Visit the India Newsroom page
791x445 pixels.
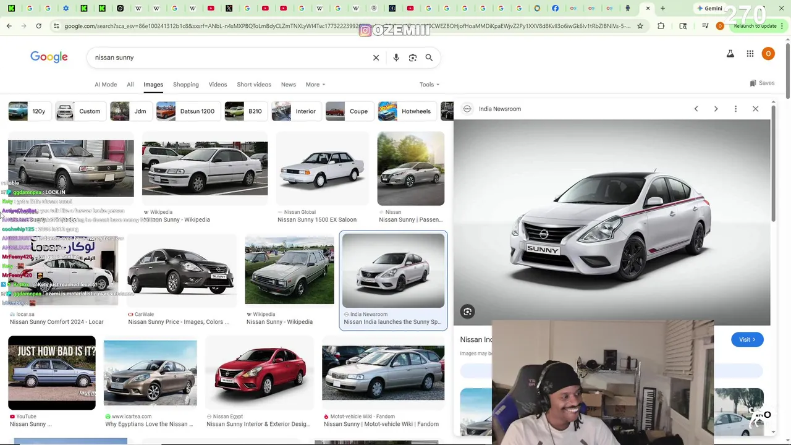point(747,339)
